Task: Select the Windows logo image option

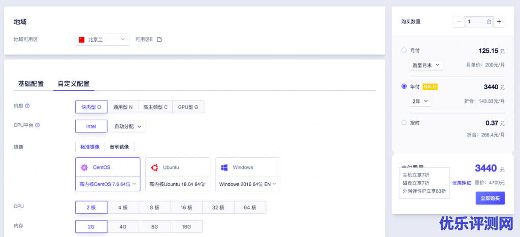Action: tap(224, 167)
